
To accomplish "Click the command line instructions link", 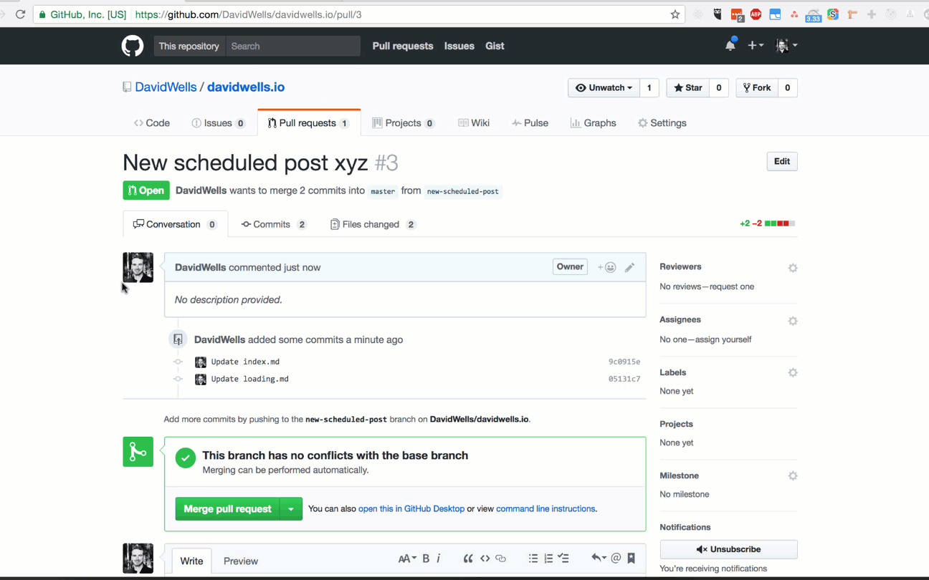I will tap(546, 509).
